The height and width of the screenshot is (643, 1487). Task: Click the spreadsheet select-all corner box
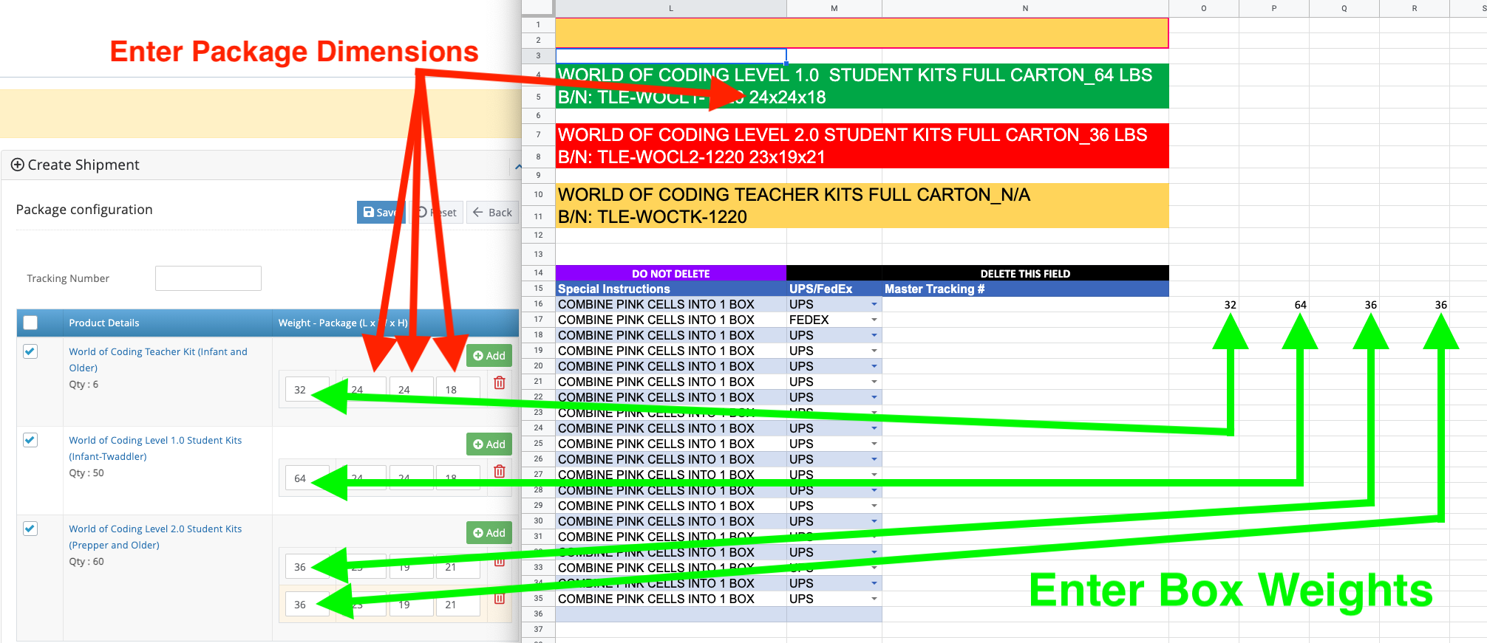[538, 8]
